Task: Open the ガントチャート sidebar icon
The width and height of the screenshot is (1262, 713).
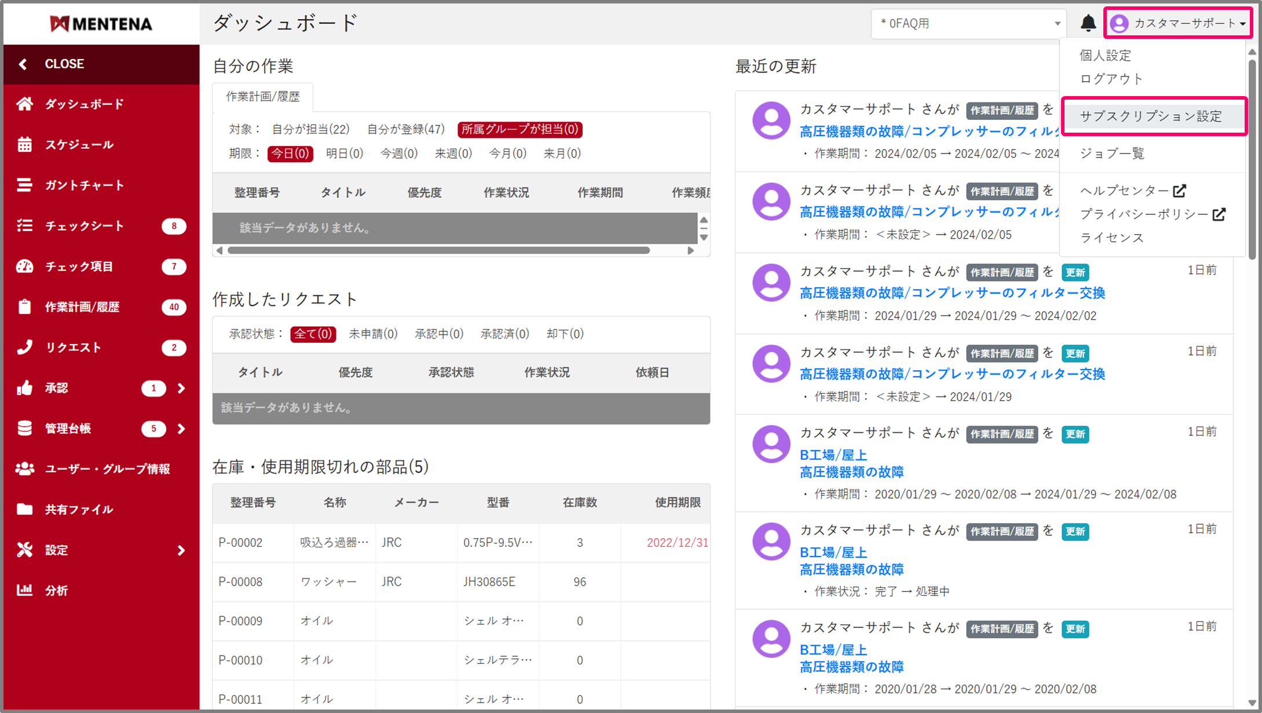Action: [24, 185]
